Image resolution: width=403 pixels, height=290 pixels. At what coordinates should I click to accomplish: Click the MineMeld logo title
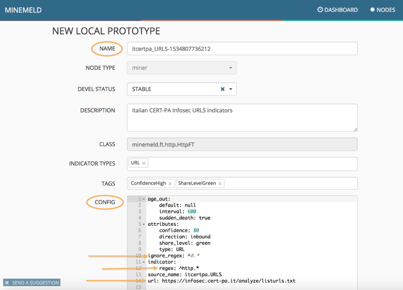[23, 10]
